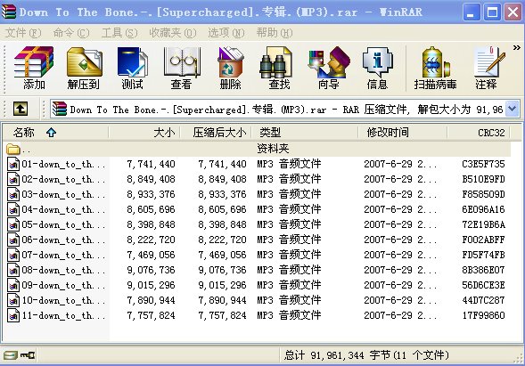
Task: Click the sort arrow beside 名称
Action: [x=51, y=133]
